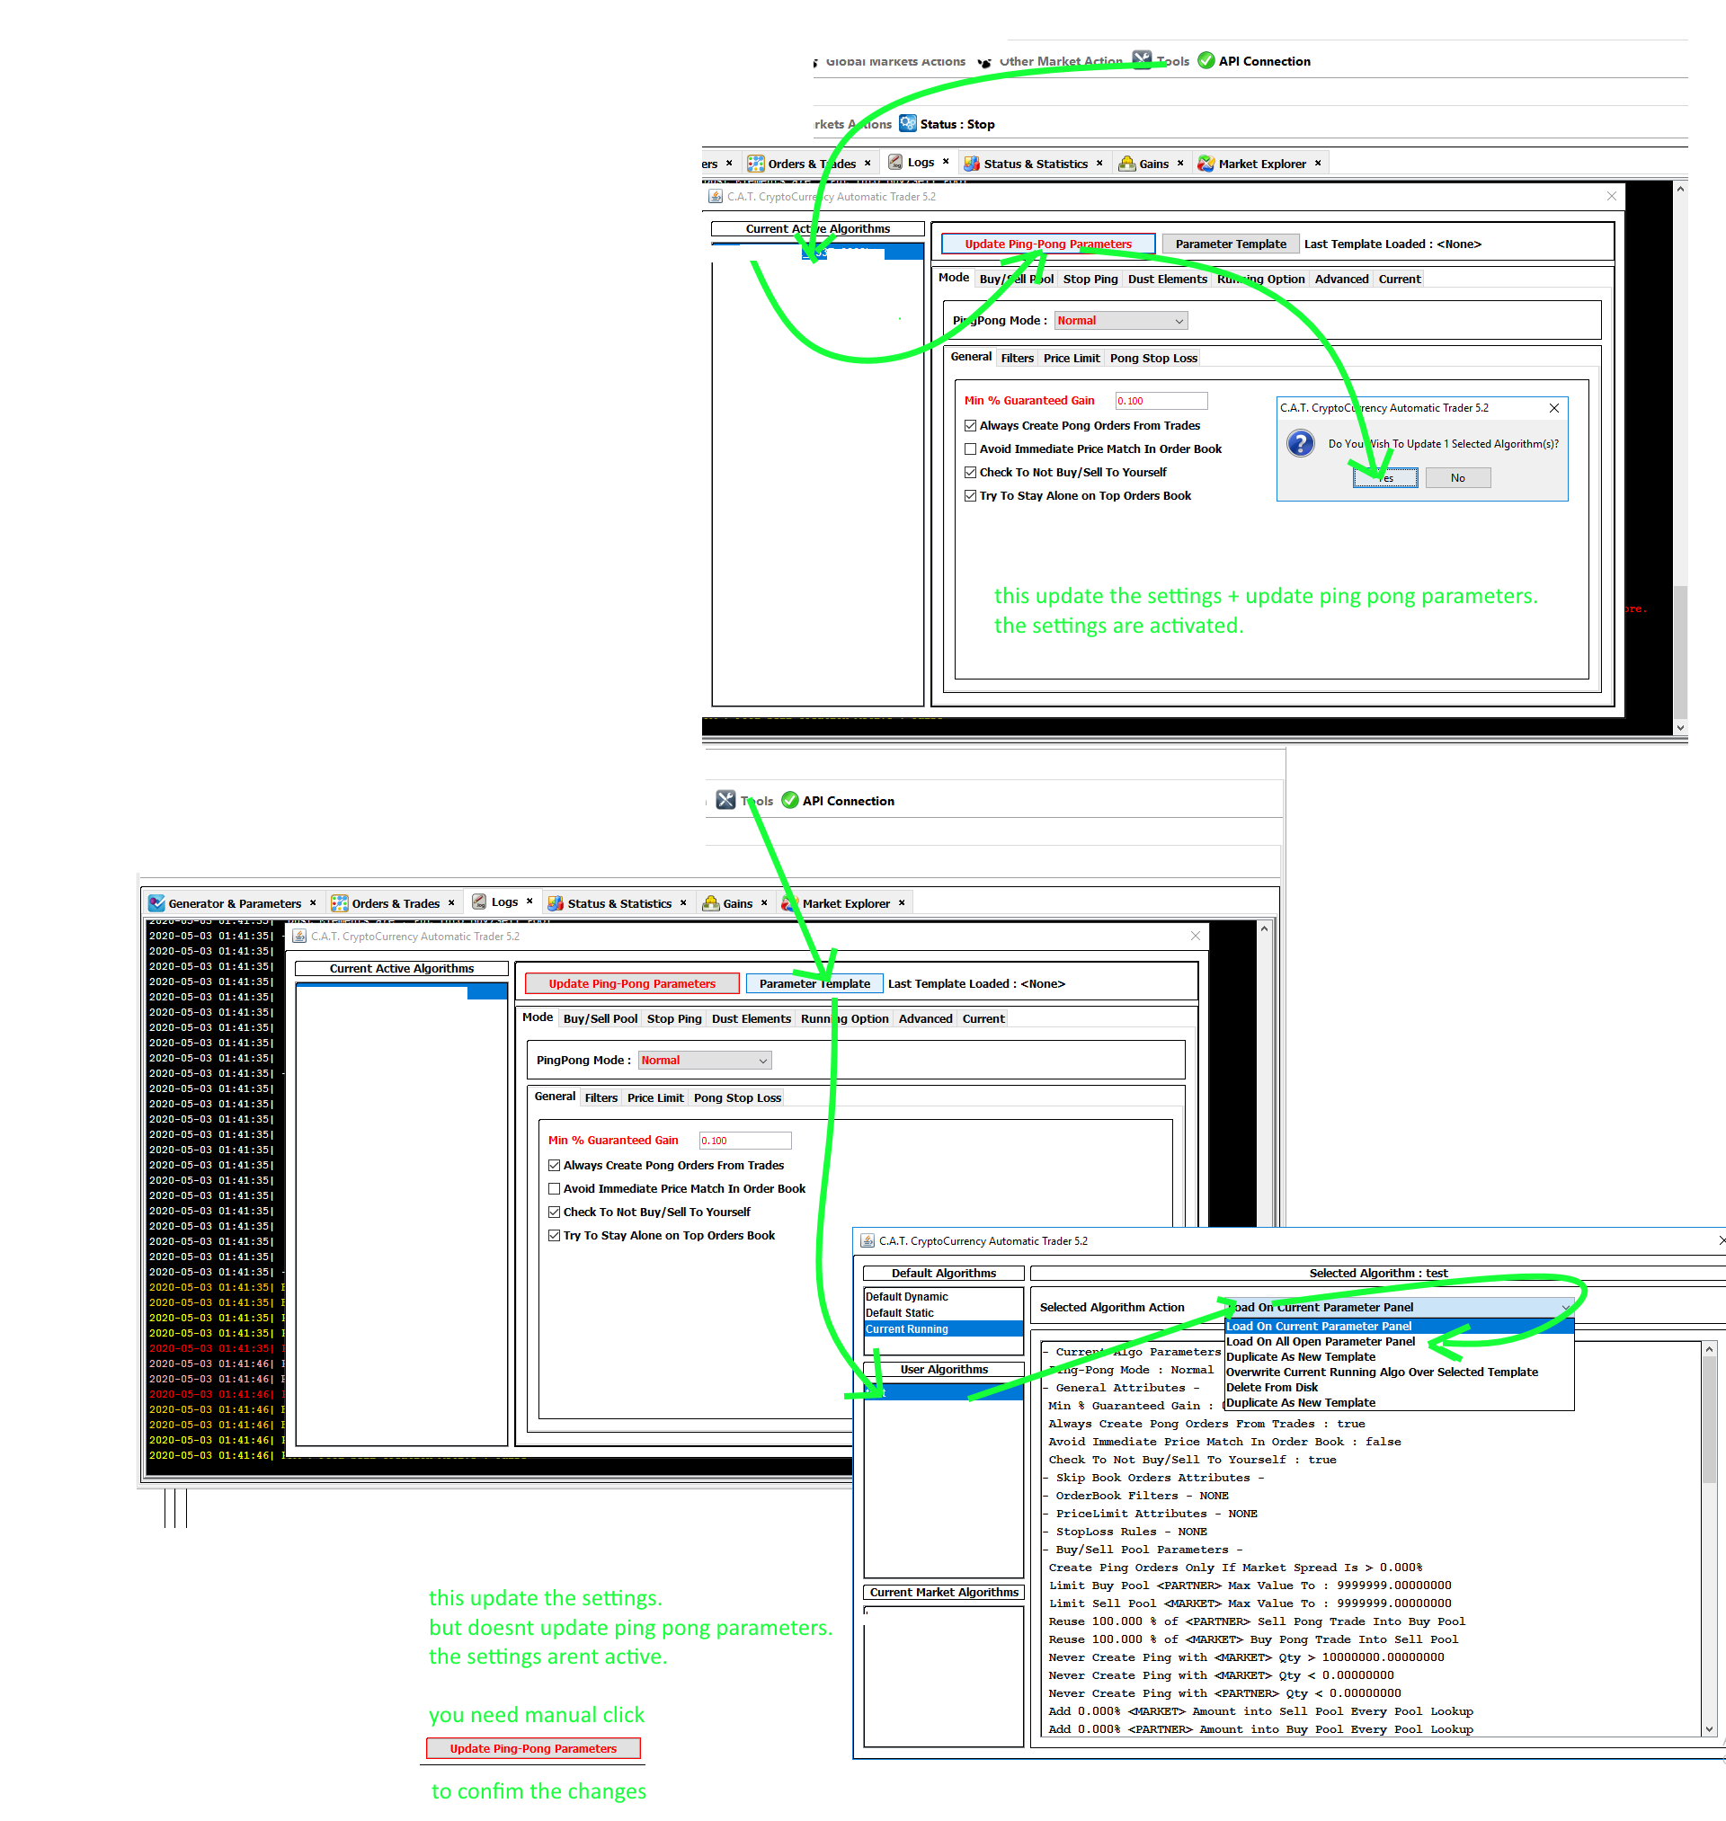Screen dimensions: 1726x1821
Task: Click Logs tab icon in lower screenshot
Action: click(479, 902)
